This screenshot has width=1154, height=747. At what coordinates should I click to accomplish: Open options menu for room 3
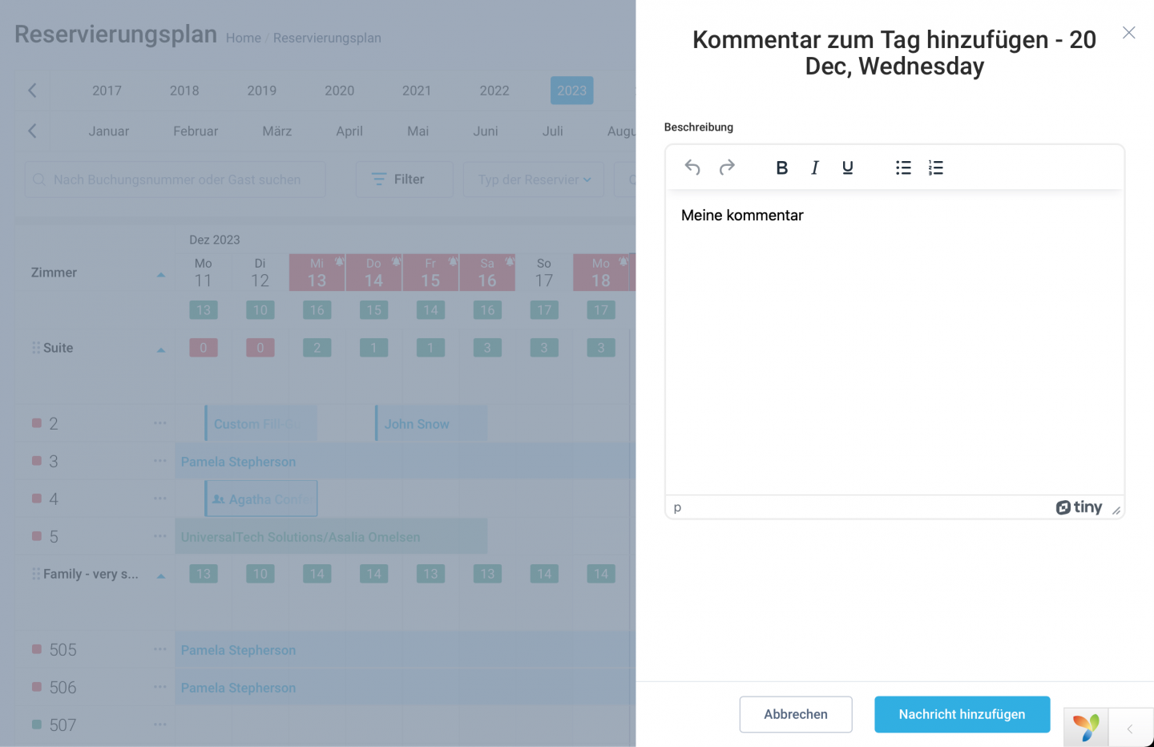click(x=160, y=460)
